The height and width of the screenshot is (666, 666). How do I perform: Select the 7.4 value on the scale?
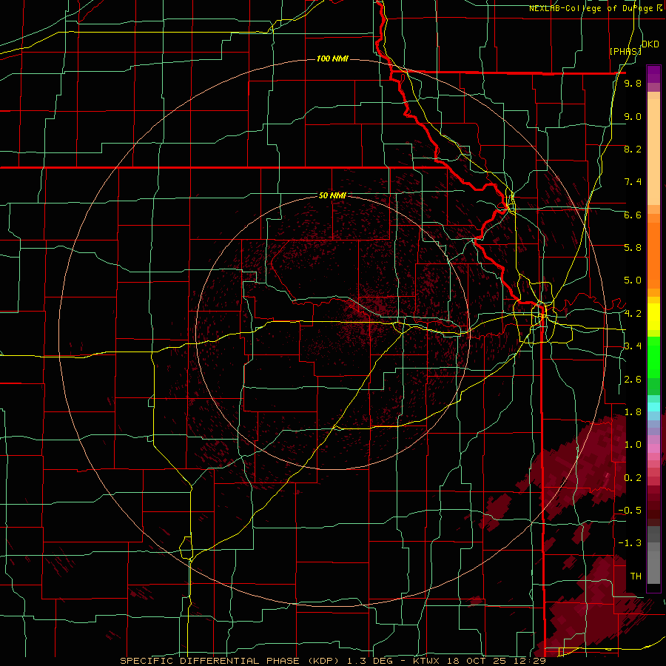click(633, 182)
